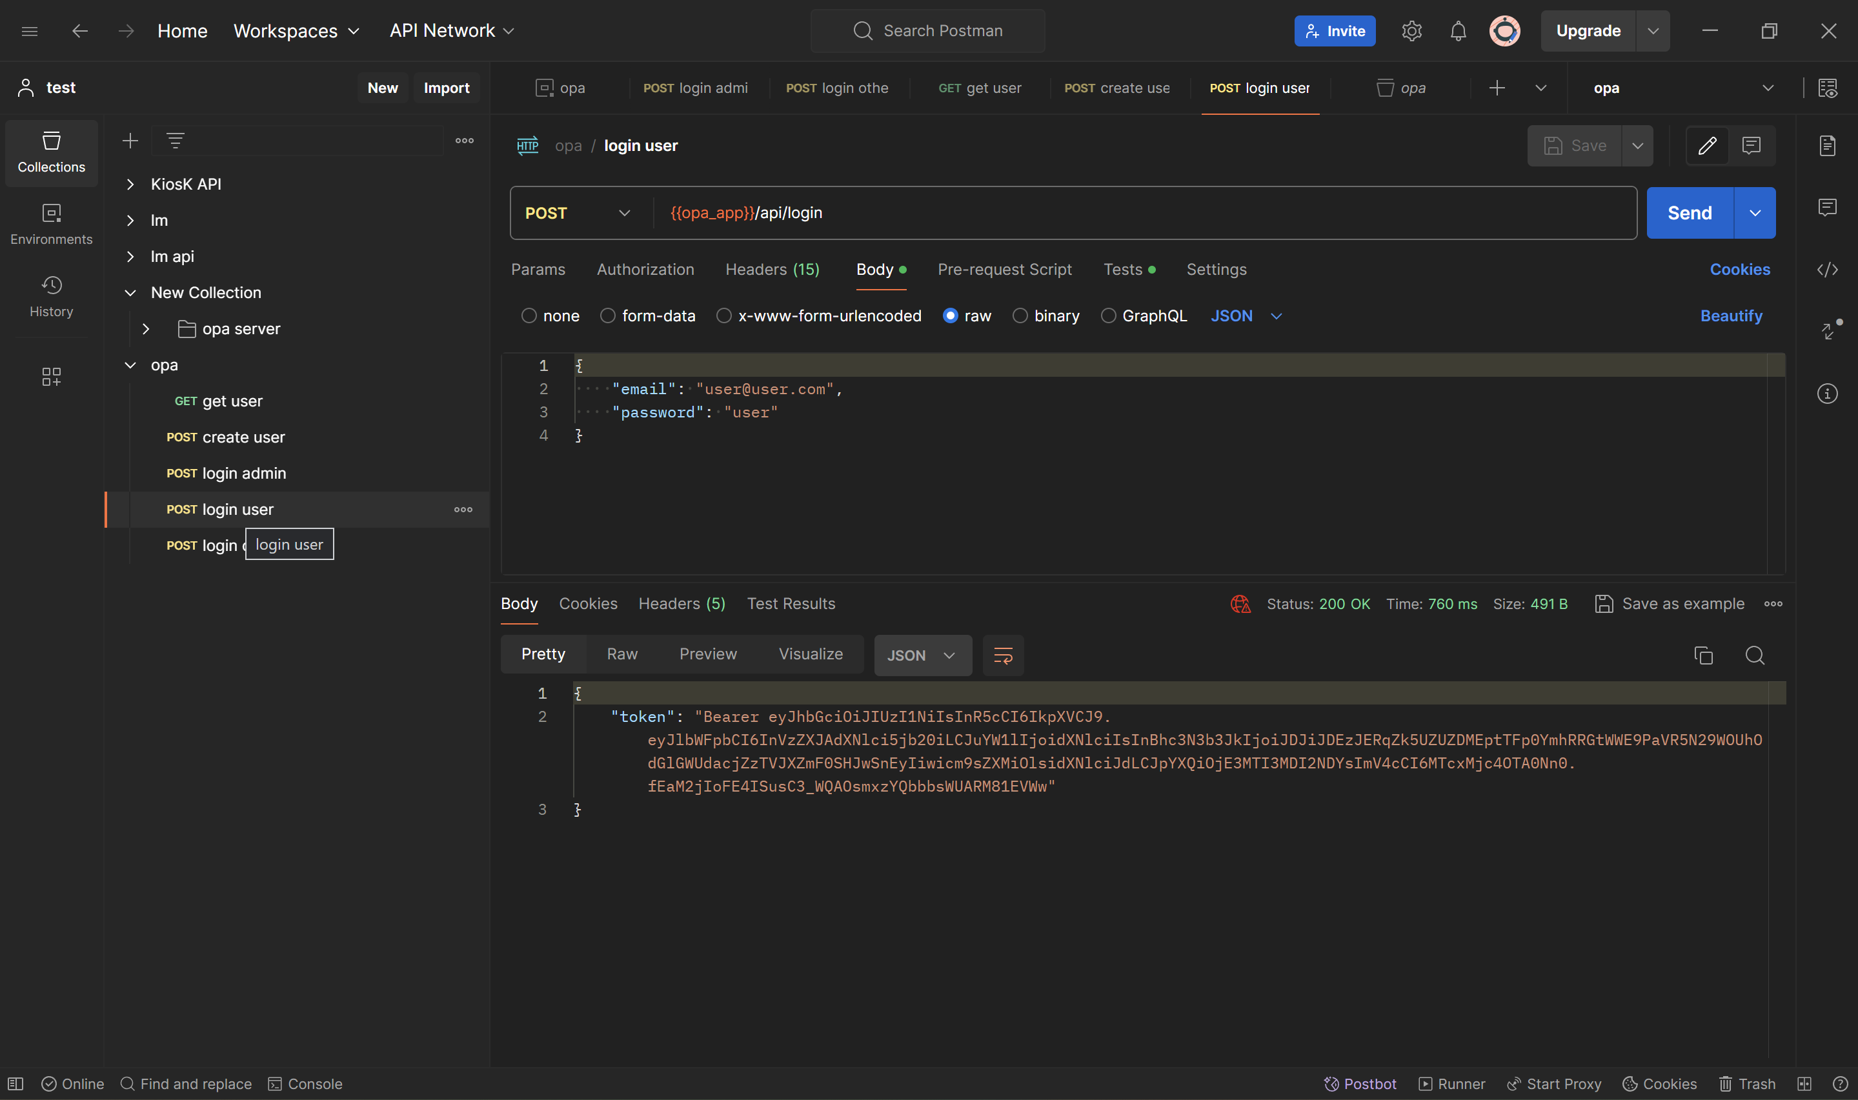Switch to the Pre-request Script tab
This screenshot has width=1858, height=1100.
click(x=1004, y=270)
